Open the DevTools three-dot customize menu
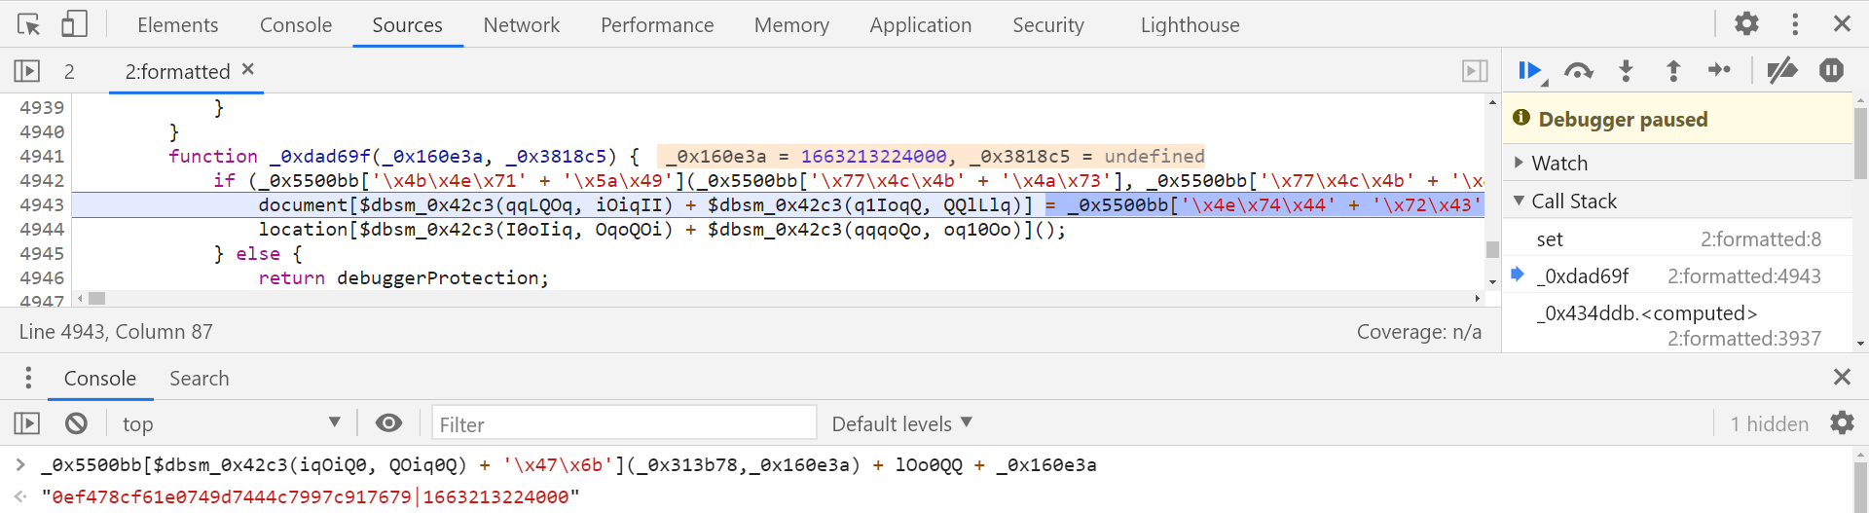Viewport: 1869px width, 513px height. (x=1795, y=23)
